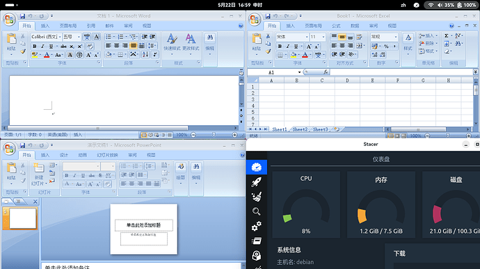480x269 pixels.
Task: Open System Cleaner broom icon in Stacer
Action: [257, 197]
